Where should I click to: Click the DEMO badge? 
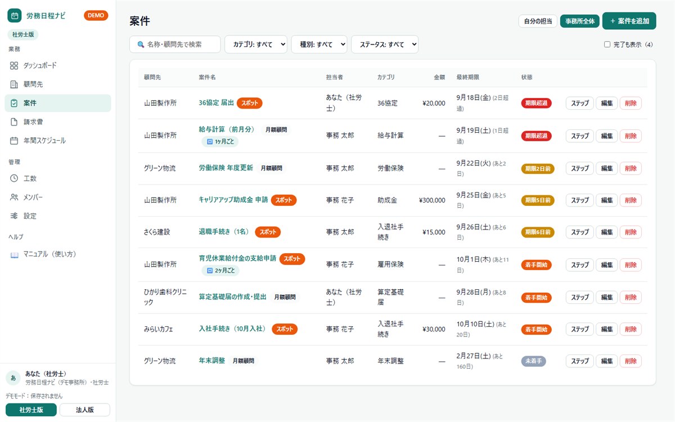coord(96,15)
